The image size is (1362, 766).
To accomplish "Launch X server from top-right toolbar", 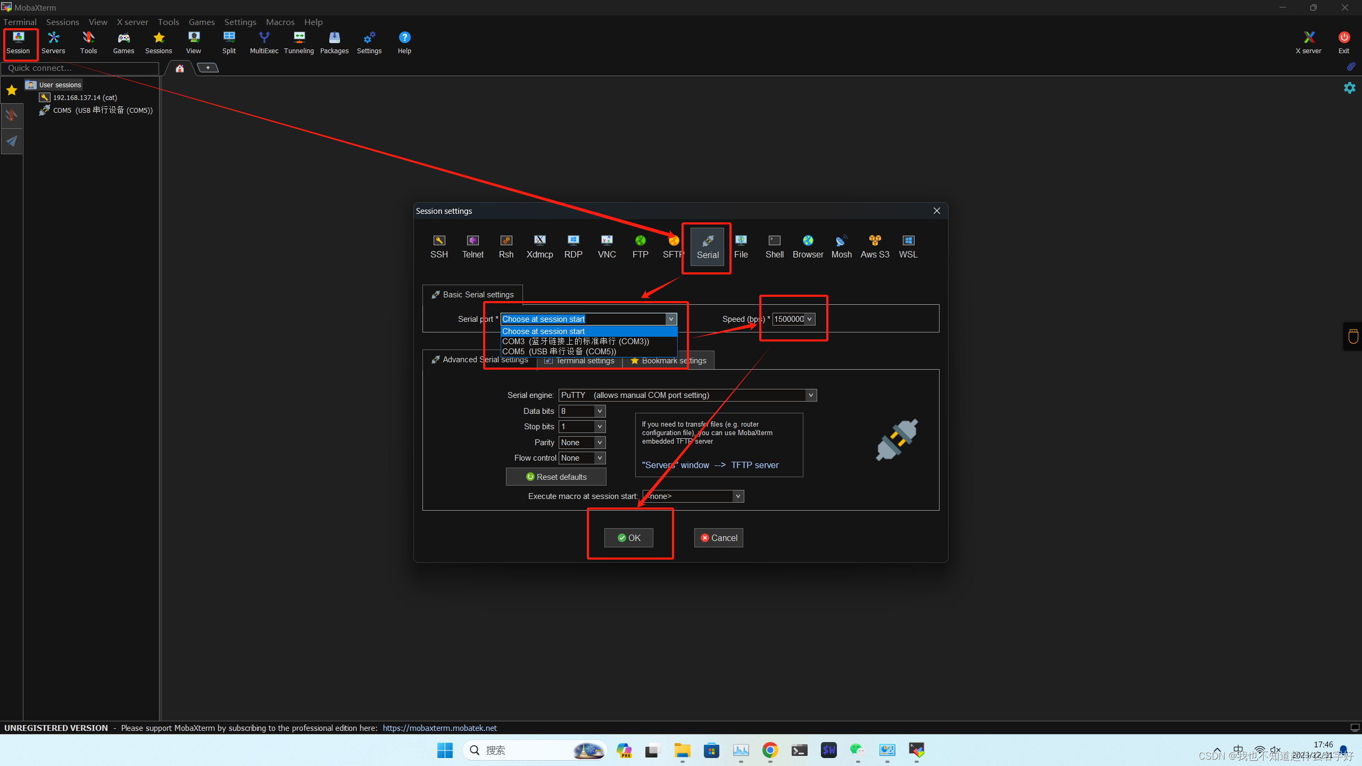I will 1308,42.
